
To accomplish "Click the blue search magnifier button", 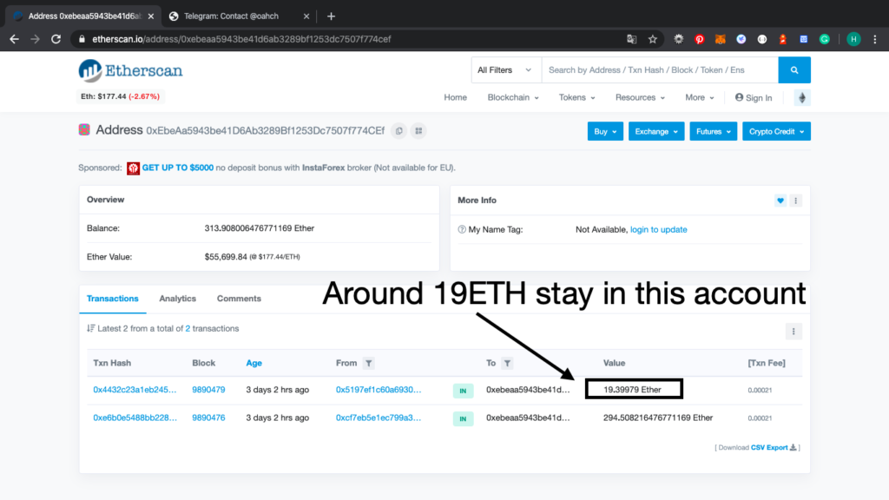I will (794, 69).
